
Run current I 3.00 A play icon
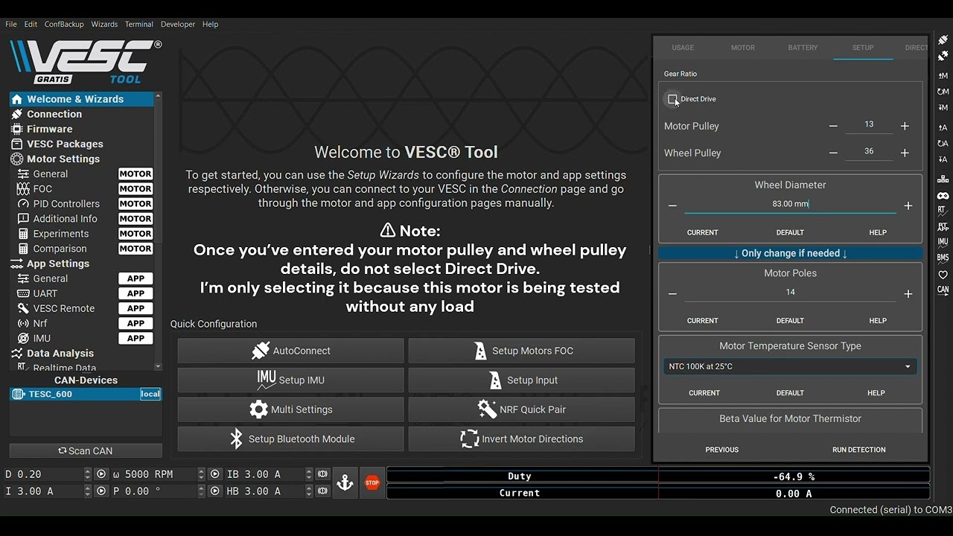[x=102, y=491]
